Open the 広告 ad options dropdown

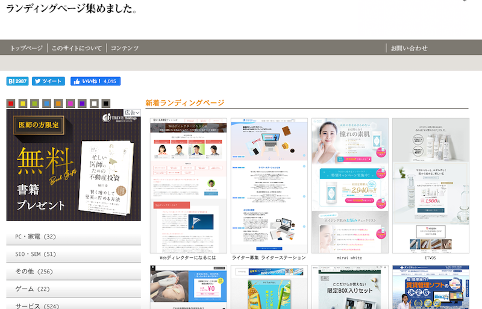(x=133, y=113)
